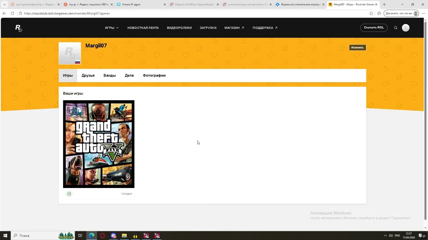Image resolution: width=428 pixels, height=240 pixels.
Task: Close the Узнать IP адрес tab
Action: click(165, 5)
